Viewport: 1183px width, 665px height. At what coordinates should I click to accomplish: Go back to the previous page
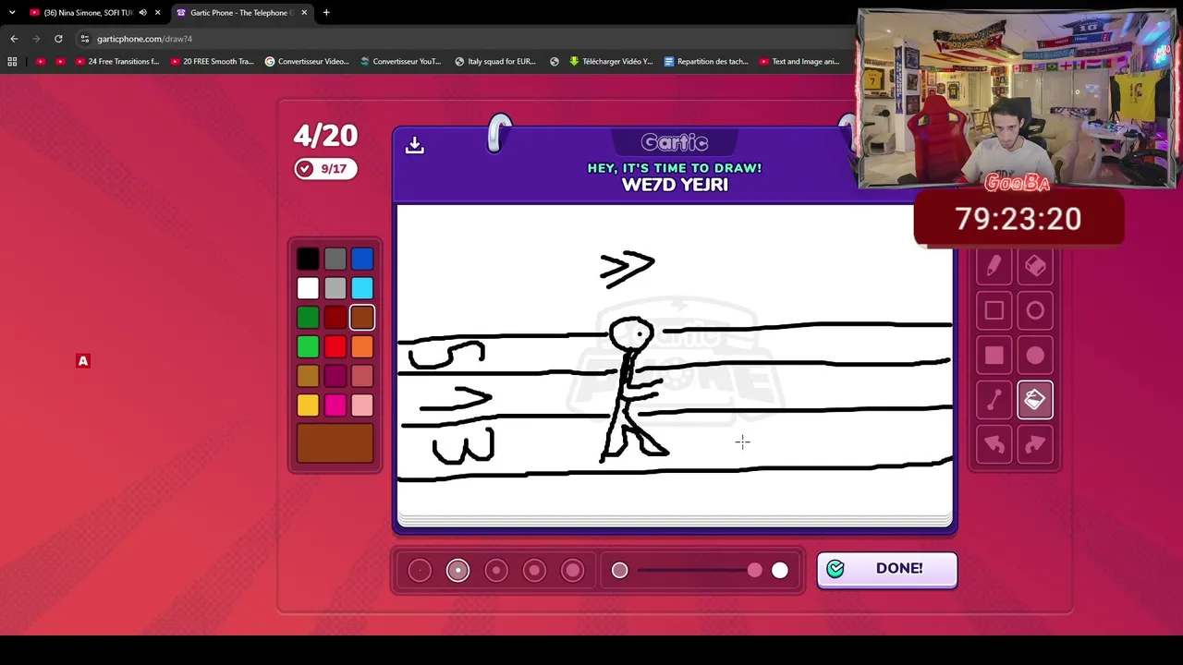pyautogui.click(x=14, y=39)
